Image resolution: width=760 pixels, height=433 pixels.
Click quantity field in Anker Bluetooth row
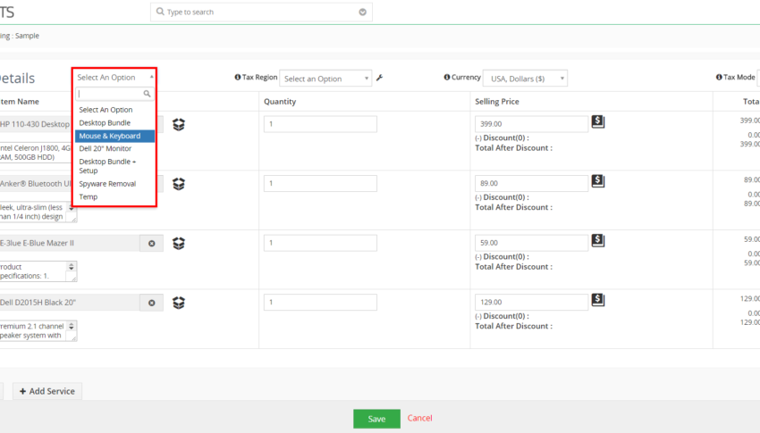(320, 183)
